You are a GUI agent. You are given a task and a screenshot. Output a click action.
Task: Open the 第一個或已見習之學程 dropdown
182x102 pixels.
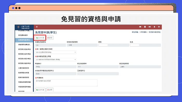coord(56,52)
